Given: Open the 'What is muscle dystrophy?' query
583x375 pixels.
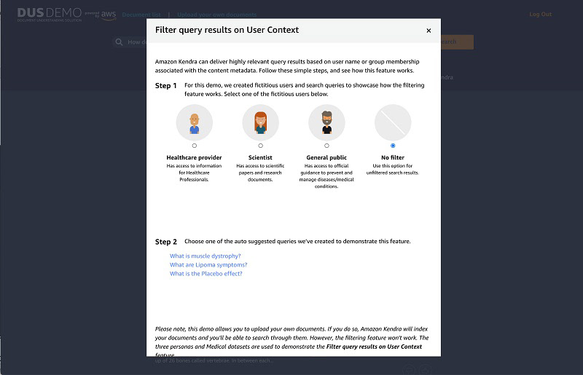Looking at the screenshot, I should click(x=206, y=256).
